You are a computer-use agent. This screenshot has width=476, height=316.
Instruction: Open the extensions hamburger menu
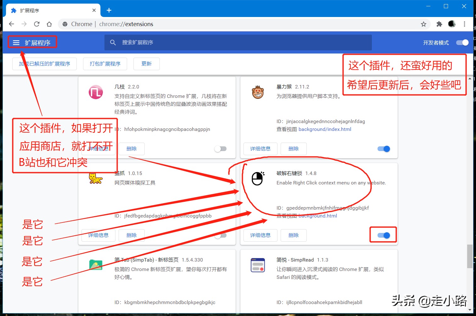[16, 42]
